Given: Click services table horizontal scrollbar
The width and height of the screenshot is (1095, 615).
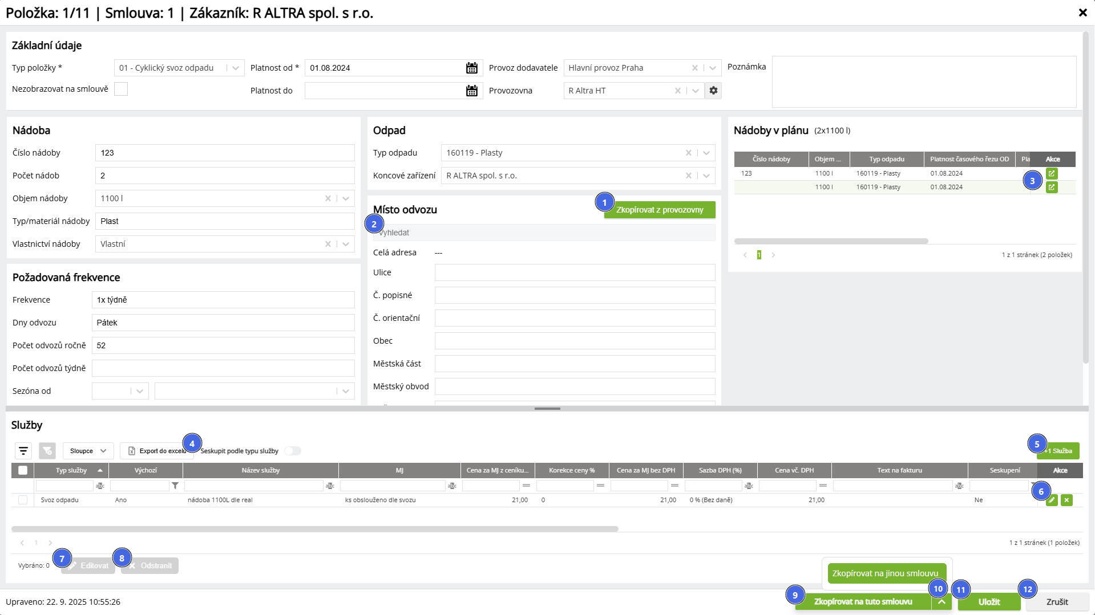Looking at the screenshot, I should 314,529.
